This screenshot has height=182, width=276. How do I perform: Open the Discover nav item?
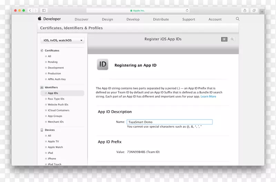pyautogui.click(x=81, y=19)
